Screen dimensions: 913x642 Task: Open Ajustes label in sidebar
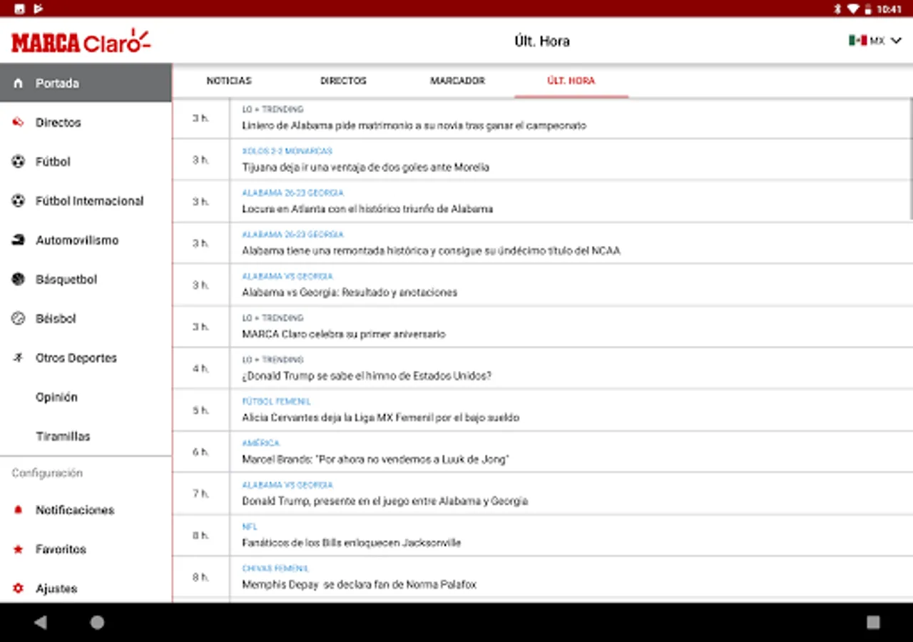coord(56,588)
